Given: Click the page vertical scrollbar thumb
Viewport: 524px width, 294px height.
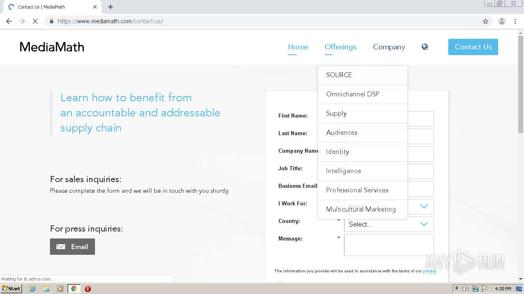Looking at the screenshot, I should (x=520, y=84).
